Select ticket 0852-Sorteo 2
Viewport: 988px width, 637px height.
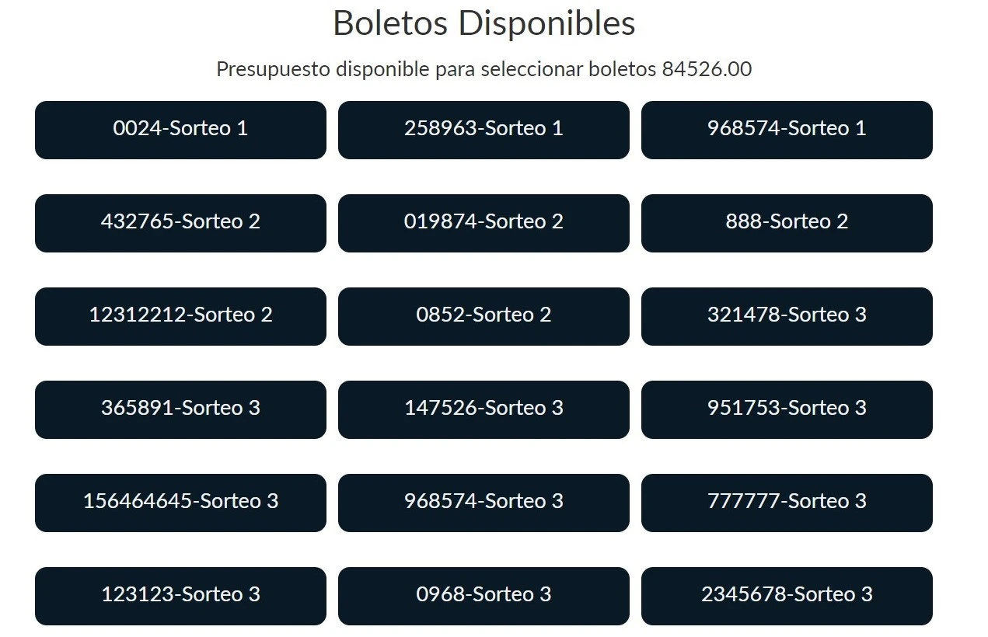click(x=484, y=316)
